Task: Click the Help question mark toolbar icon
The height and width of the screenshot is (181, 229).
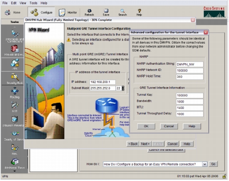Action: [139, 12]
